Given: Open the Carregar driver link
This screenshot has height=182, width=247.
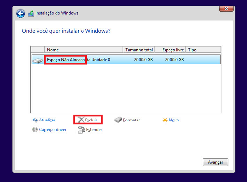Looking at the screenshot, I should point(53,130).
